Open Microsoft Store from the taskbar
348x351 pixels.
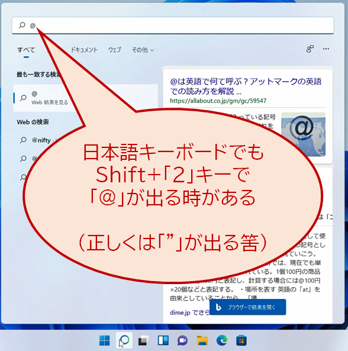coord(241,340)
